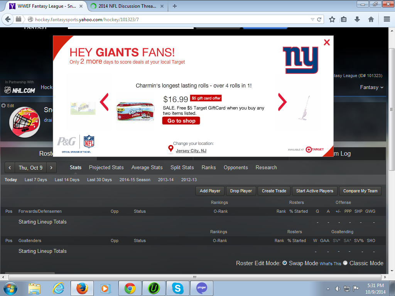Open the downloads arrow icon
Viewport: 395px width, 296px height.
pos(357,19)
